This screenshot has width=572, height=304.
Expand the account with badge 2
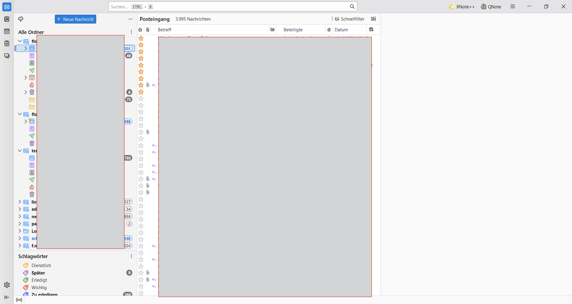(x=20, y=224)
